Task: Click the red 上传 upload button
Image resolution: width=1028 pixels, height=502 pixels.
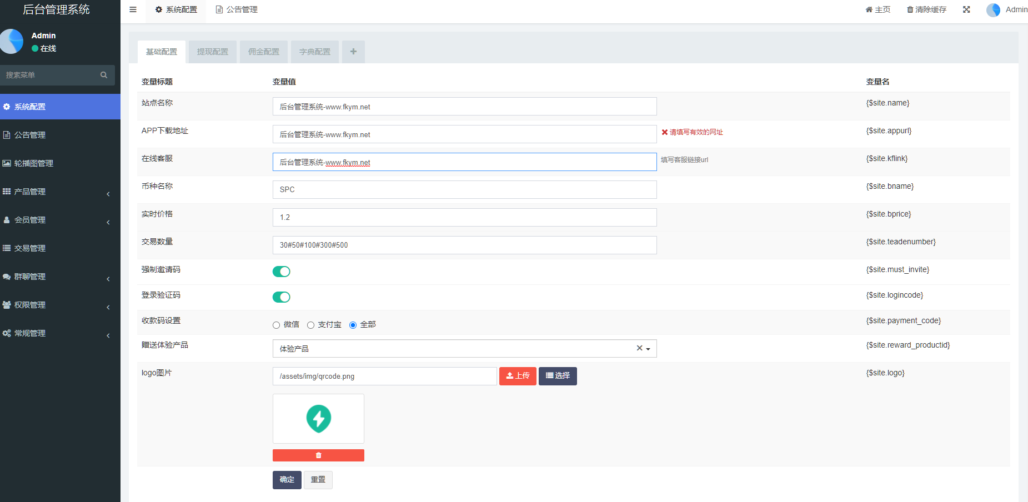Action: pyautogui.click(x=518, y=376)
